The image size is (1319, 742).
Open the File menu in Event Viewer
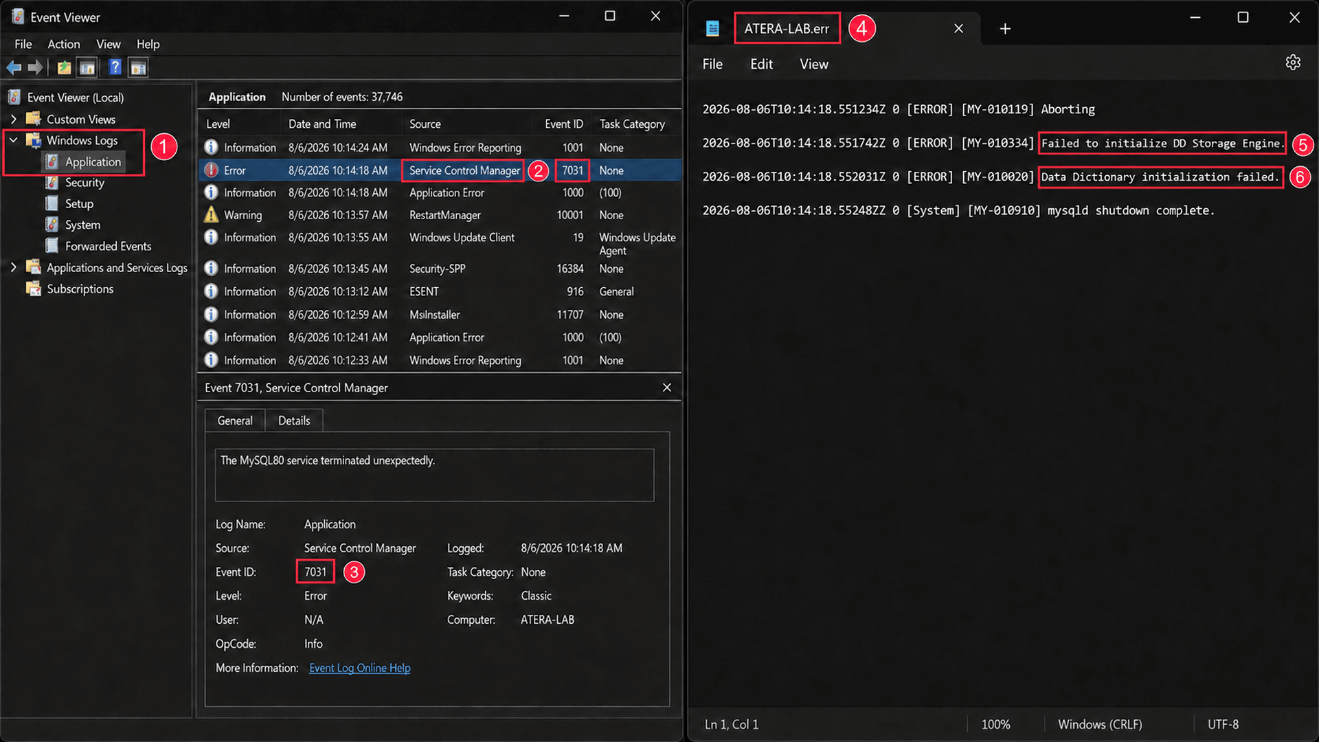(23, 44)
